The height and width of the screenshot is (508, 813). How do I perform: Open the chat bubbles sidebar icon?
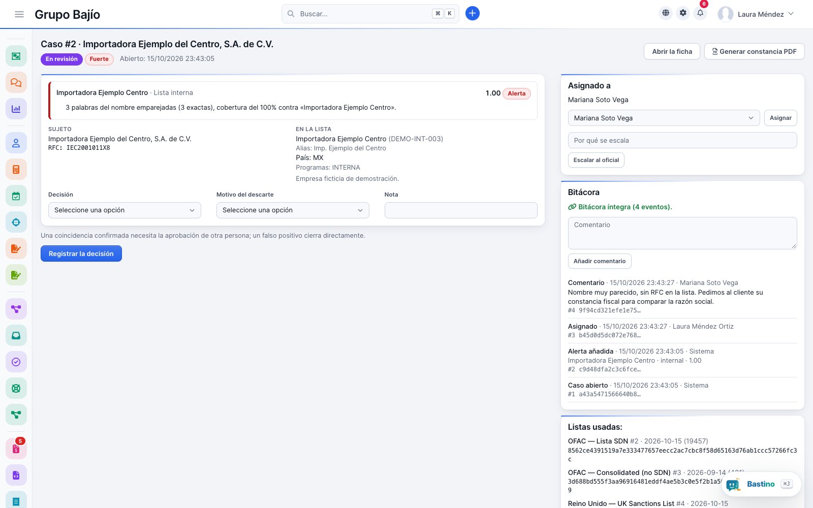coord(16,82)
